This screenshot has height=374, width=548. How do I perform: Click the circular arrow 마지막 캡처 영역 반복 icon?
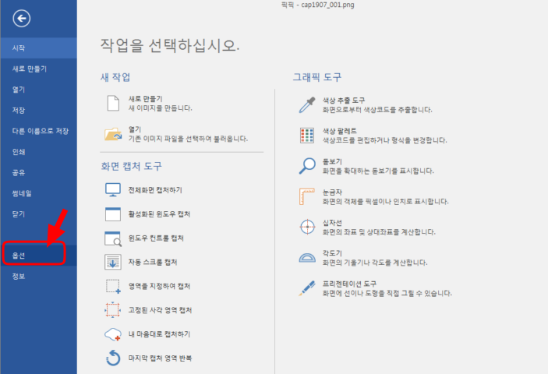(x=113, y=358)
